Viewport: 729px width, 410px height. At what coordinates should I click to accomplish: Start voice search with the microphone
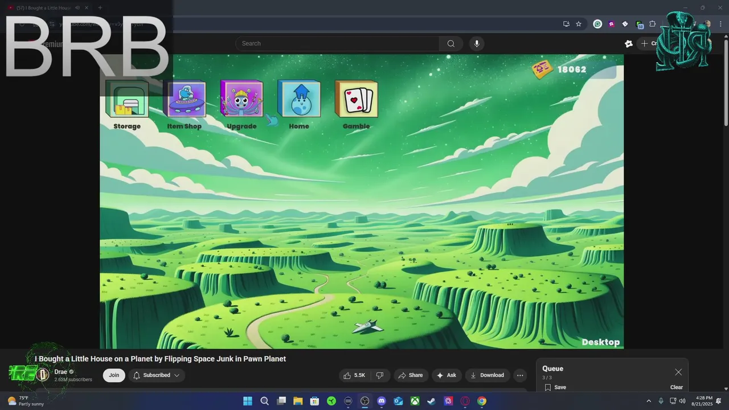pyautogui.click(x=477, y=43)
